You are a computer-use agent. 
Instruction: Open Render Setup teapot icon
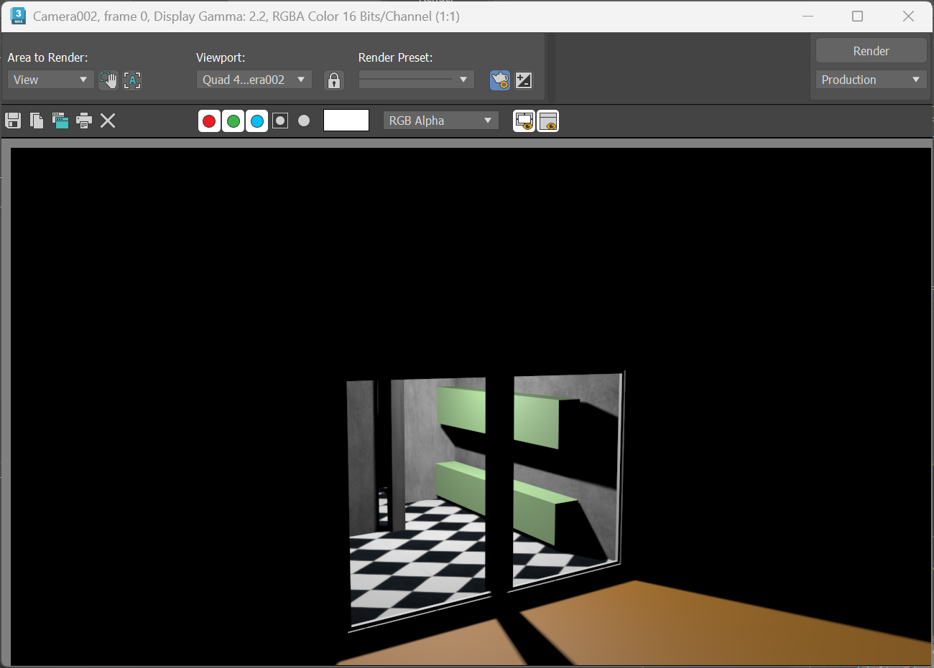pos(499,80)
